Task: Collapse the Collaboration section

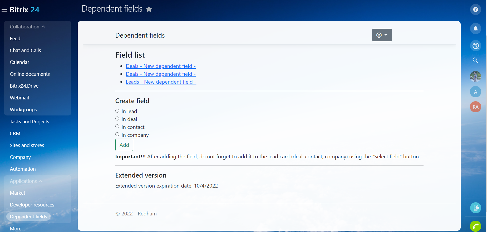Action: click(27, 27)
